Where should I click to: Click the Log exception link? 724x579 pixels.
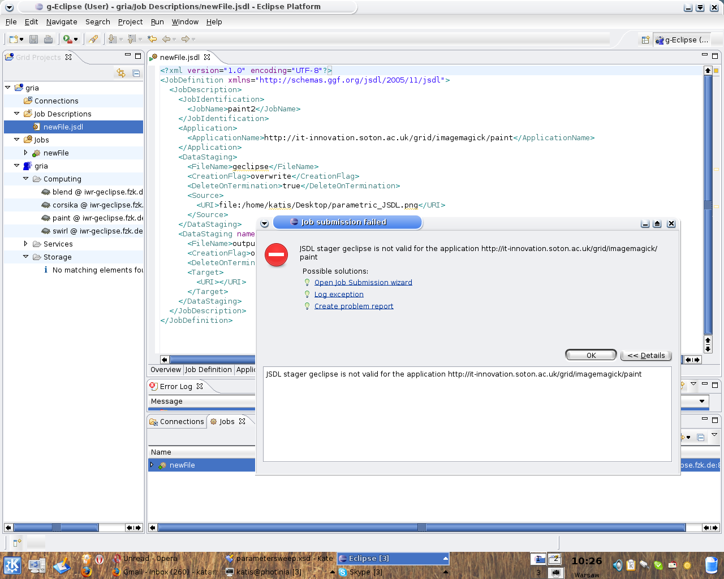(x=339, y=294)
